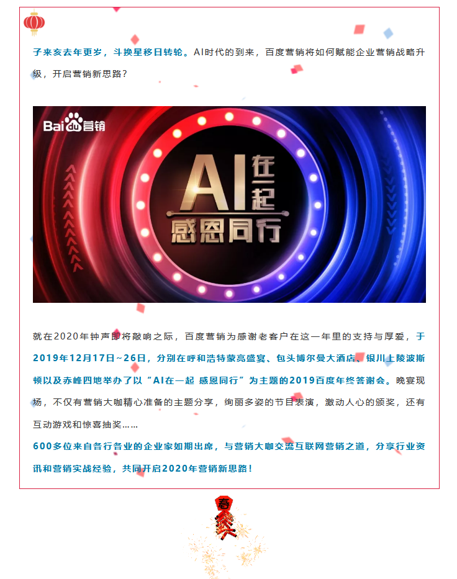Click the text 开启营销新思路？
This screenshot has width=457, height=579.
pos(90,74)
